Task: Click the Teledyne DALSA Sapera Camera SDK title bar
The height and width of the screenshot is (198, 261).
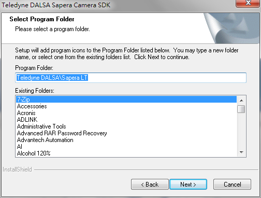Action: (118, 5)
